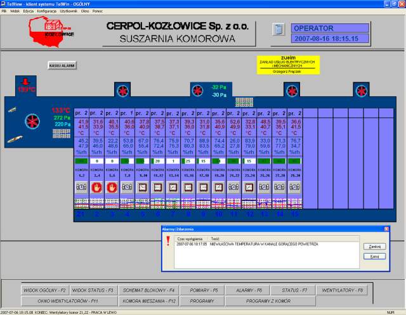Open OKNO WENTYLATORÓW - F11

[x=68, y=301]
